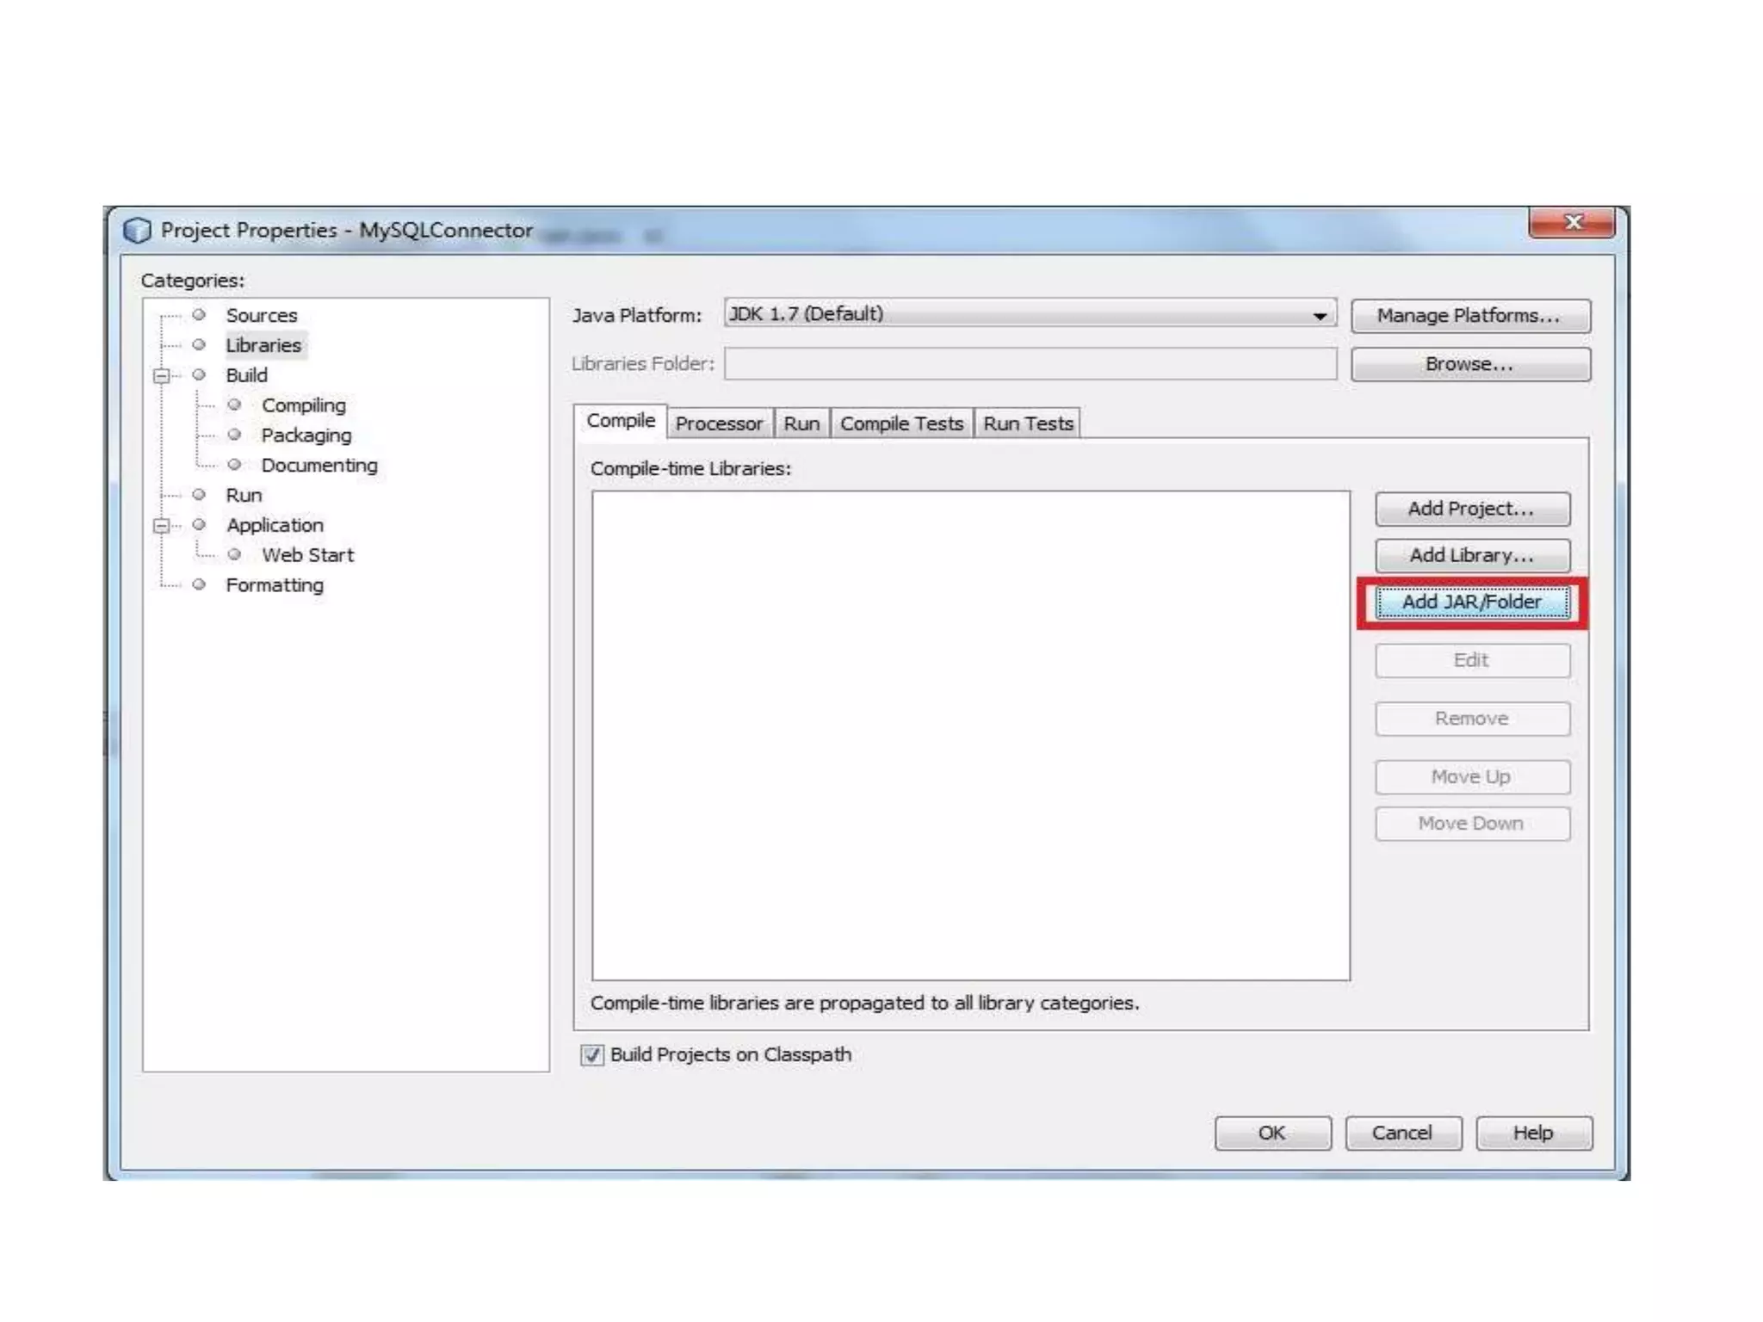This screenshot has height=1322, width=1763.
Task: Click the Add Project button
Action: click(x=1471, y=510)
